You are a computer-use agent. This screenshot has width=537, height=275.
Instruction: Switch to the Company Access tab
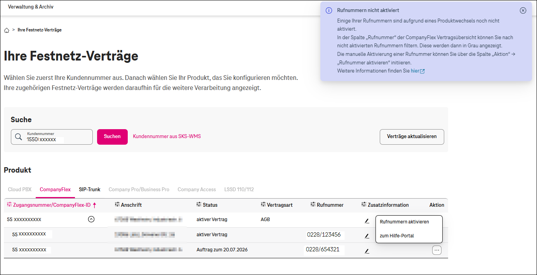(197, 190)
